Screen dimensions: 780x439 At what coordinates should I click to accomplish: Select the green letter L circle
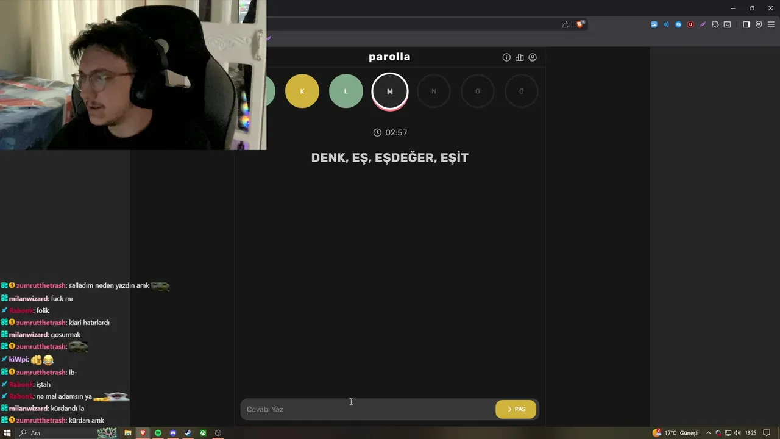tap(346, 91)
